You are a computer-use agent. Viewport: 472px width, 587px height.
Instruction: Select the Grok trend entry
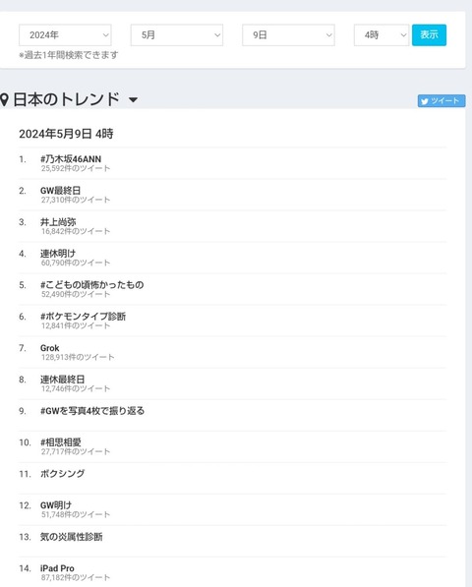[x=50, y=348]
